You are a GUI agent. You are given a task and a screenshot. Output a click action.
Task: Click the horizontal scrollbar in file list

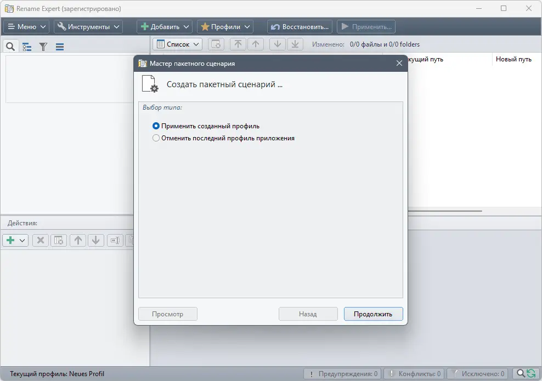pyautogui.click(x=445, y=211)
